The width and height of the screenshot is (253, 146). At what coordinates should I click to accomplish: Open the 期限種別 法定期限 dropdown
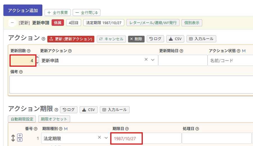click(x=106, y=138)
